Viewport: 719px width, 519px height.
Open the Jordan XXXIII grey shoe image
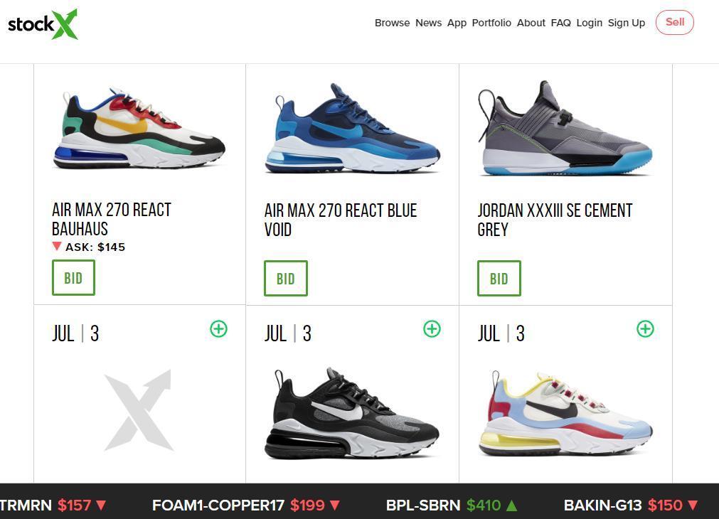tap(565, 129)
